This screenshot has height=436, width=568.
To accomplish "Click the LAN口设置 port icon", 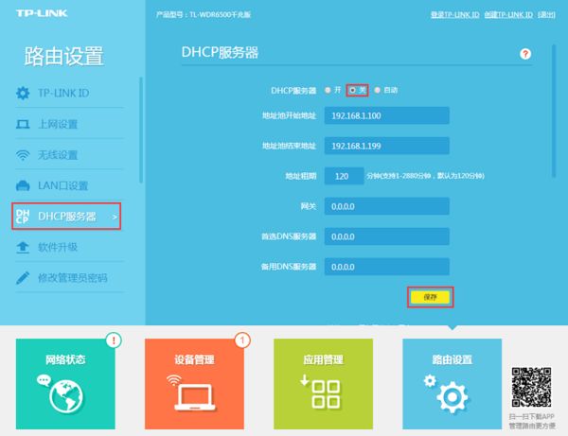I will (x=24, y=185).
